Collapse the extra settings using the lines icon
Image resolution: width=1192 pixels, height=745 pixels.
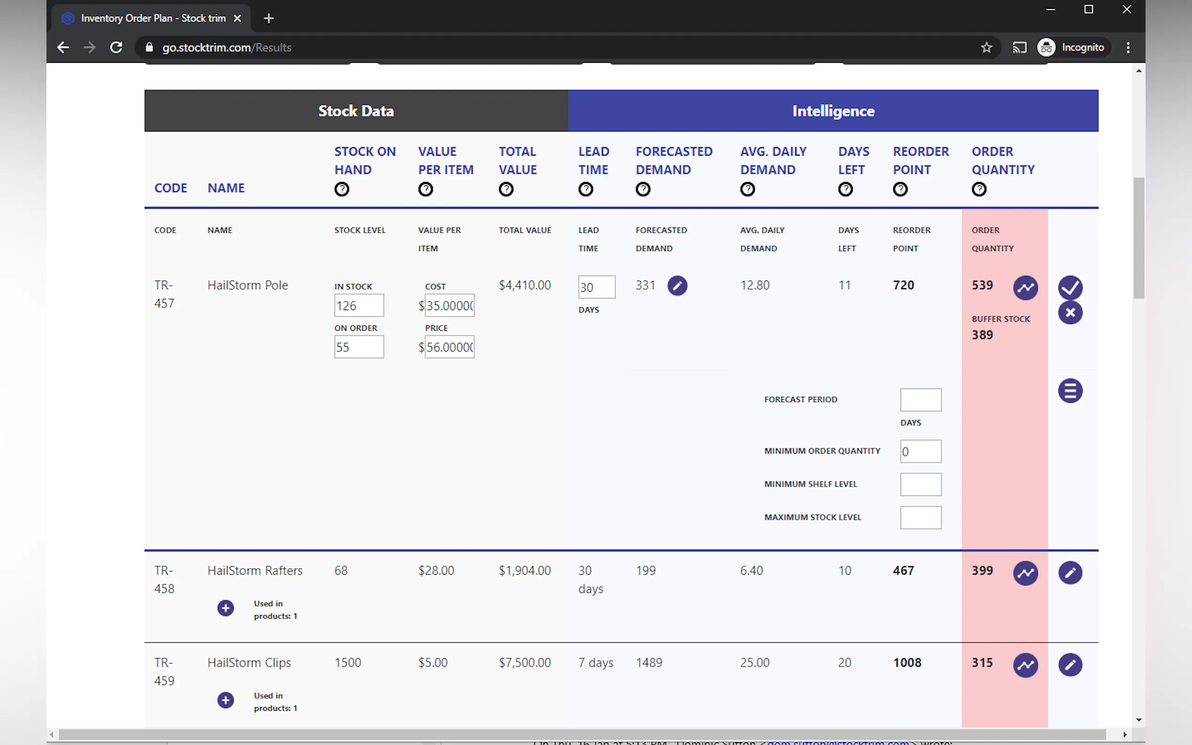pos(1070,391)
